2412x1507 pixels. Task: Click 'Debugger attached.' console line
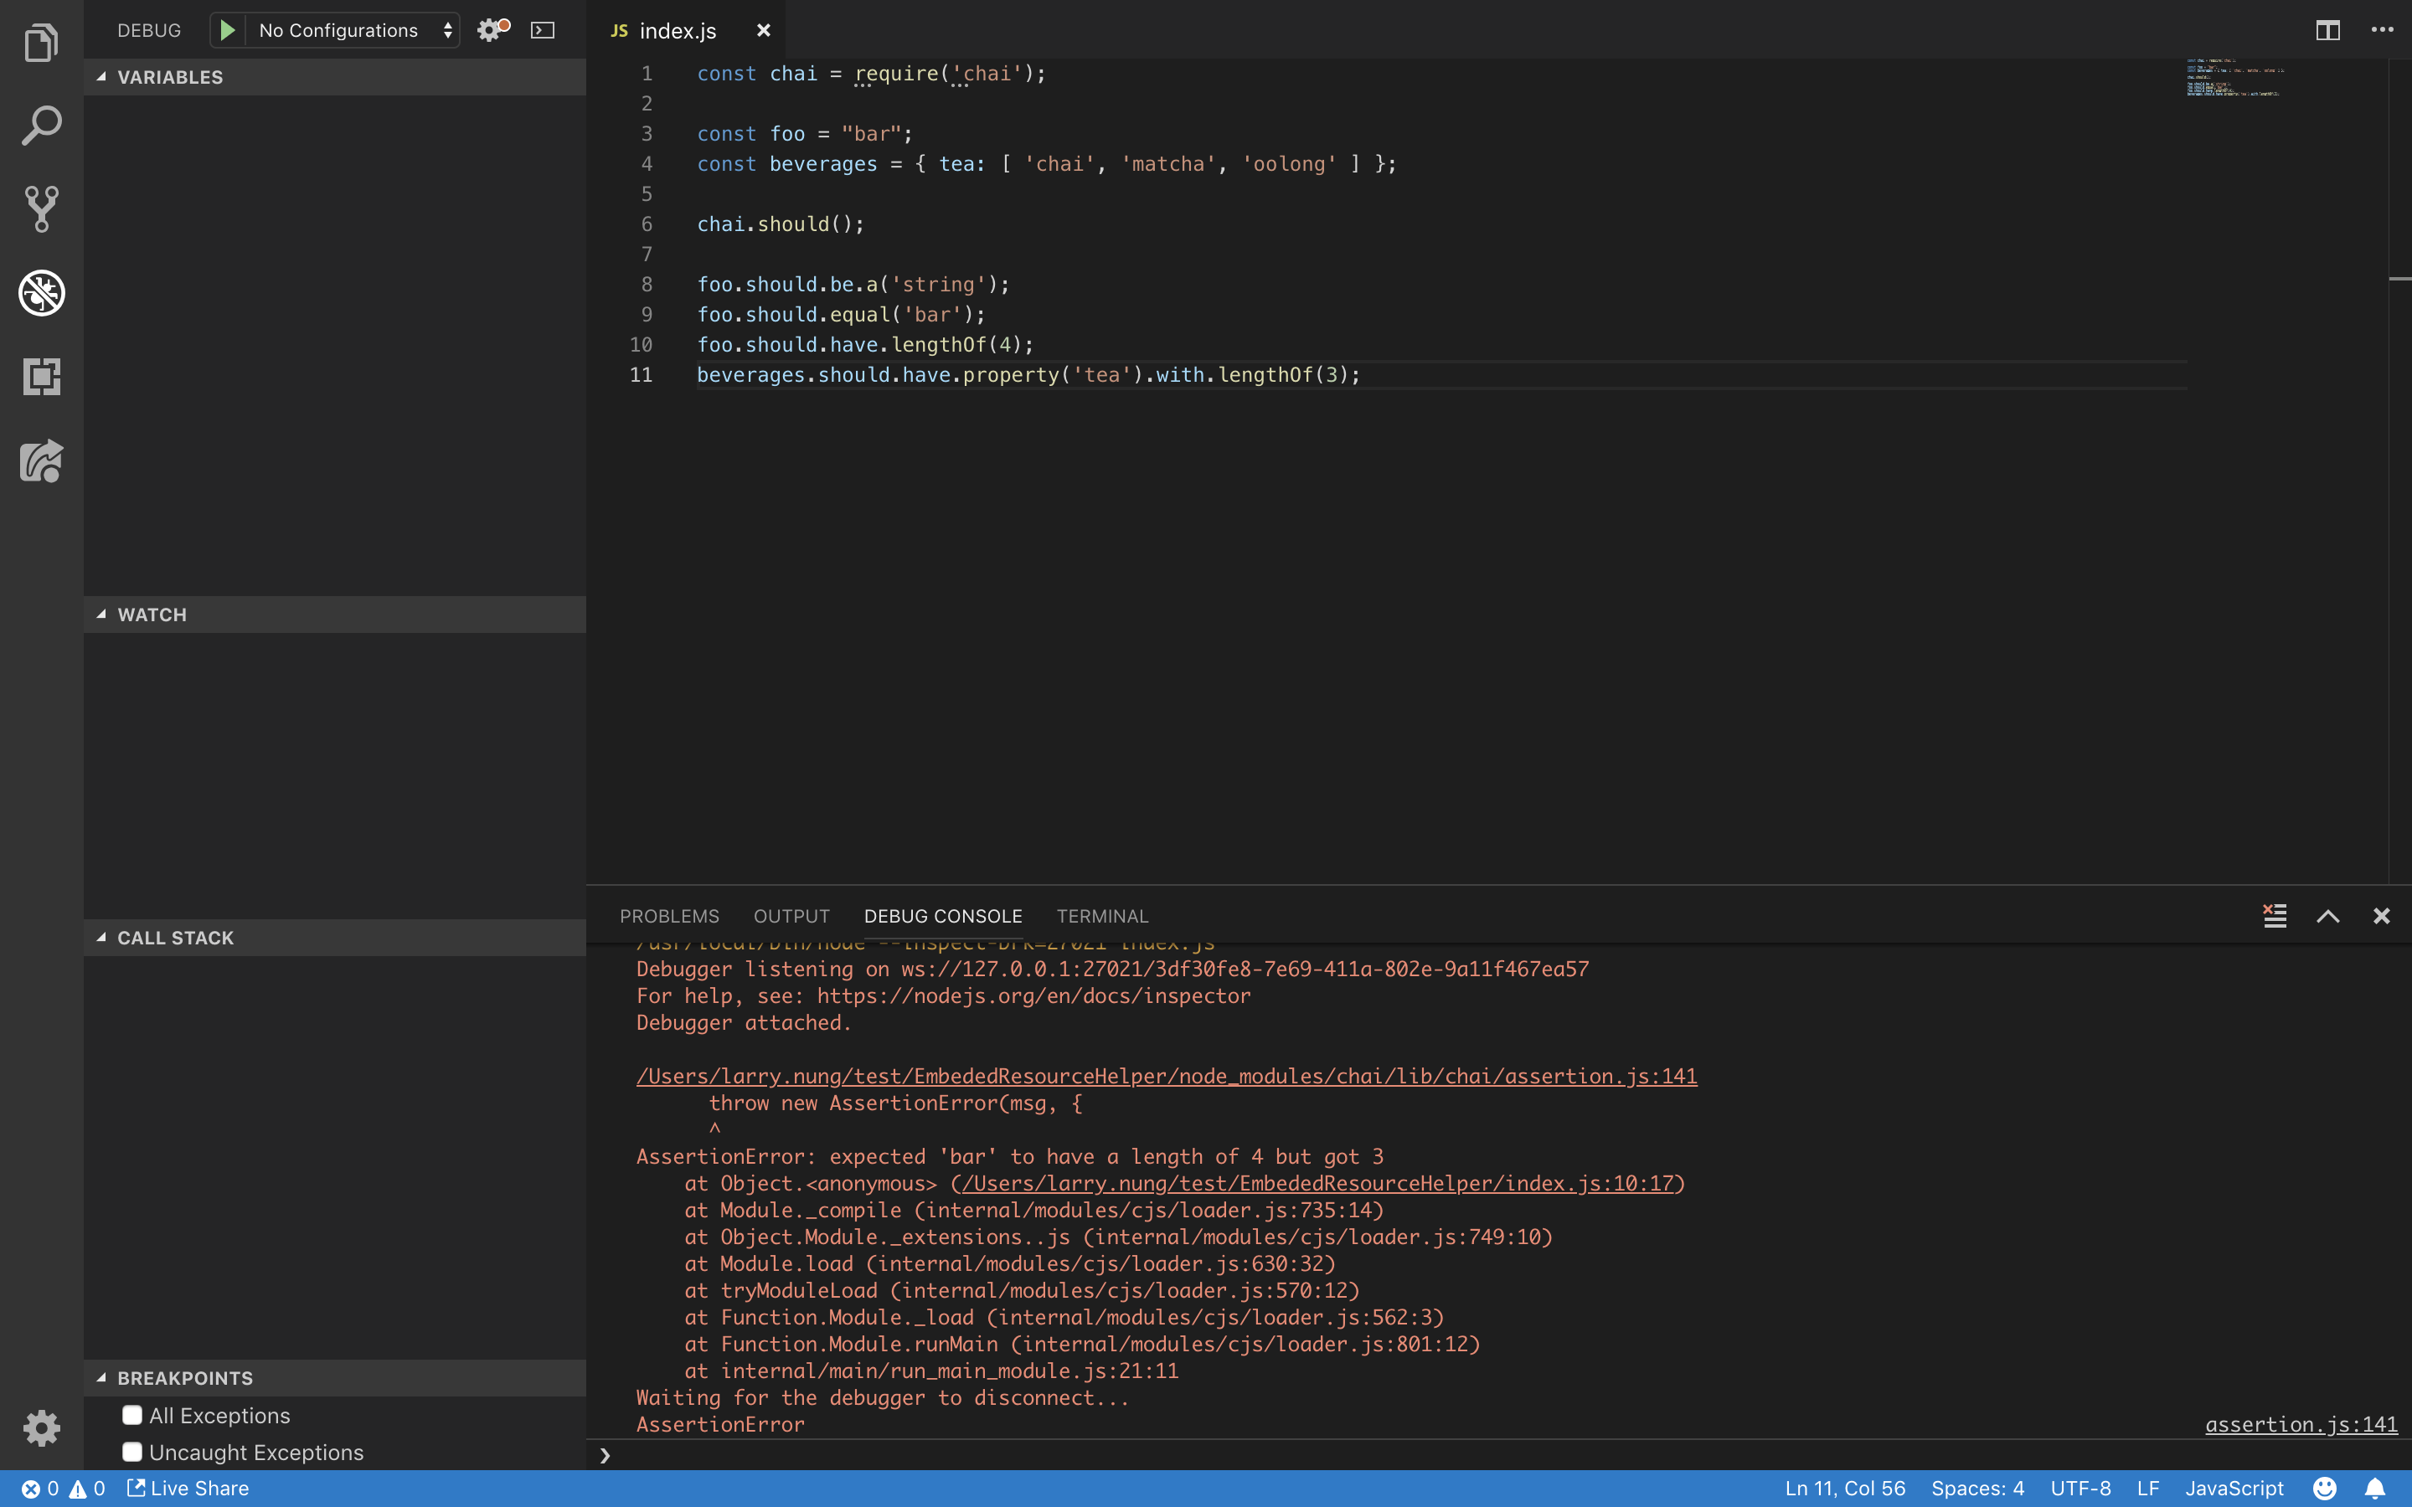tap(744, 1022)
